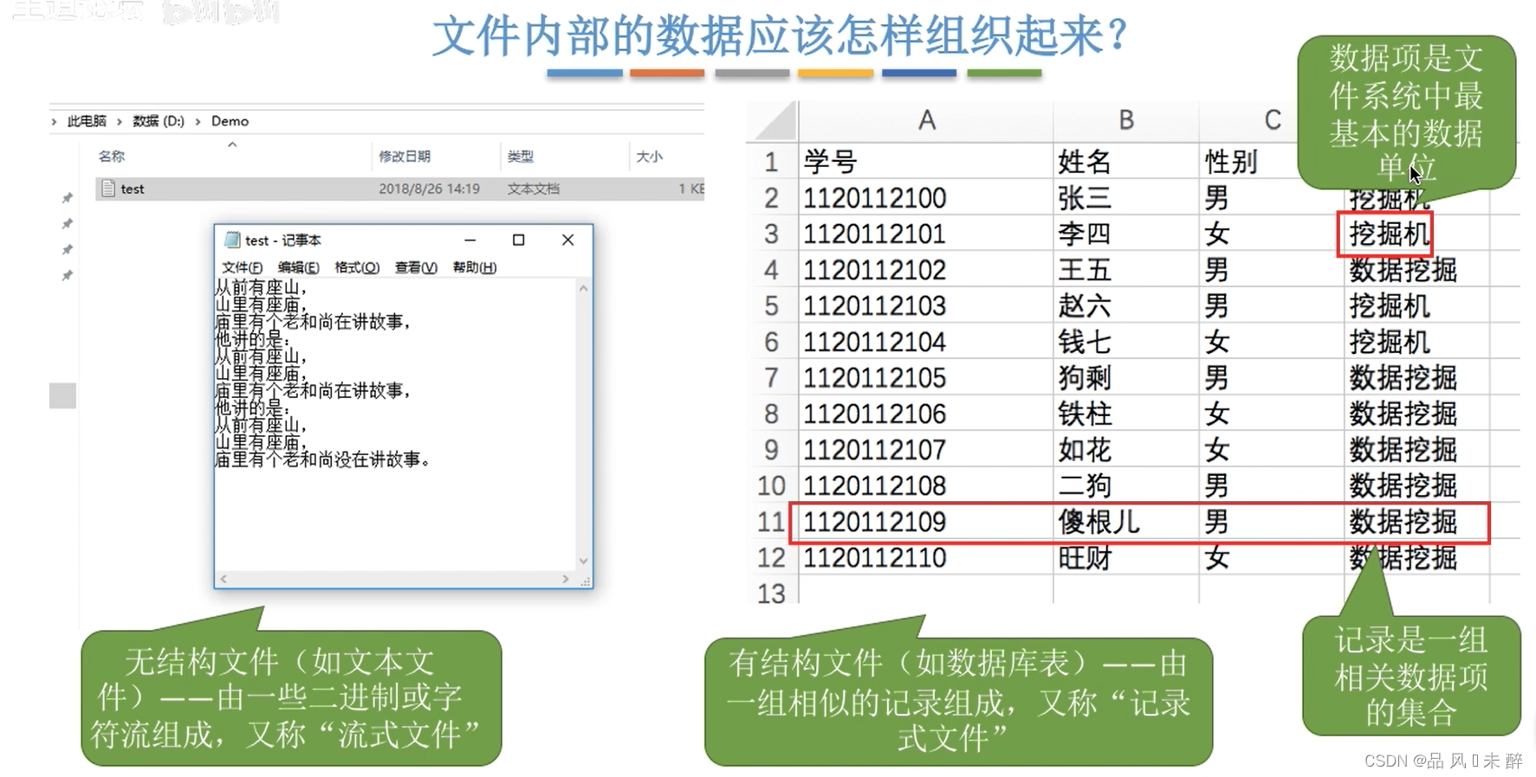This screenshot has width=1536, height=777.
Task: Open the 格式(O) menu in Notepad
Action: [x=357, y=267]
